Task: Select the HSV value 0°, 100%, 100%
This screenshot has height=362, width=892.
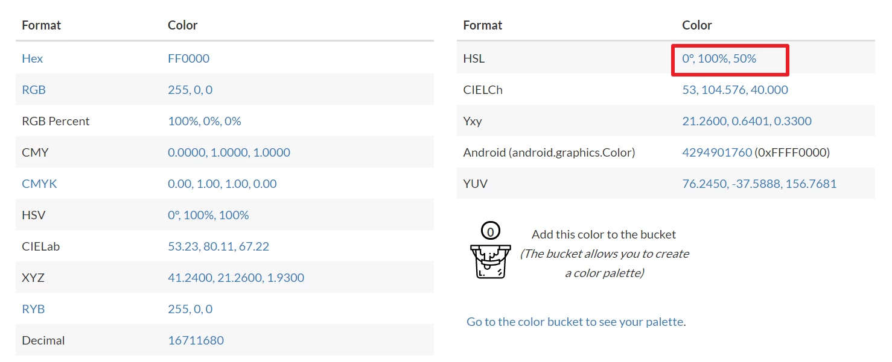Action: (208, 215)
